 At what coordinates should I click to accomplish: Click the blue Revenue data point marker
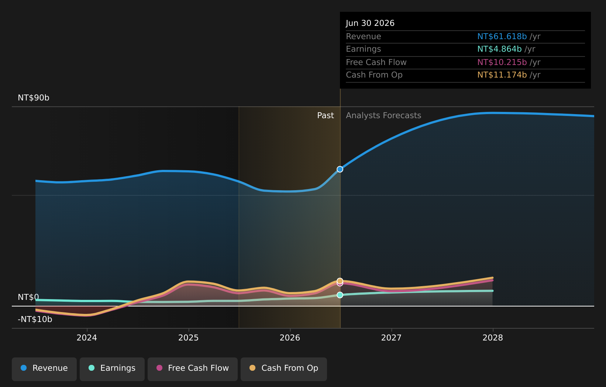[x=340, y=169]
